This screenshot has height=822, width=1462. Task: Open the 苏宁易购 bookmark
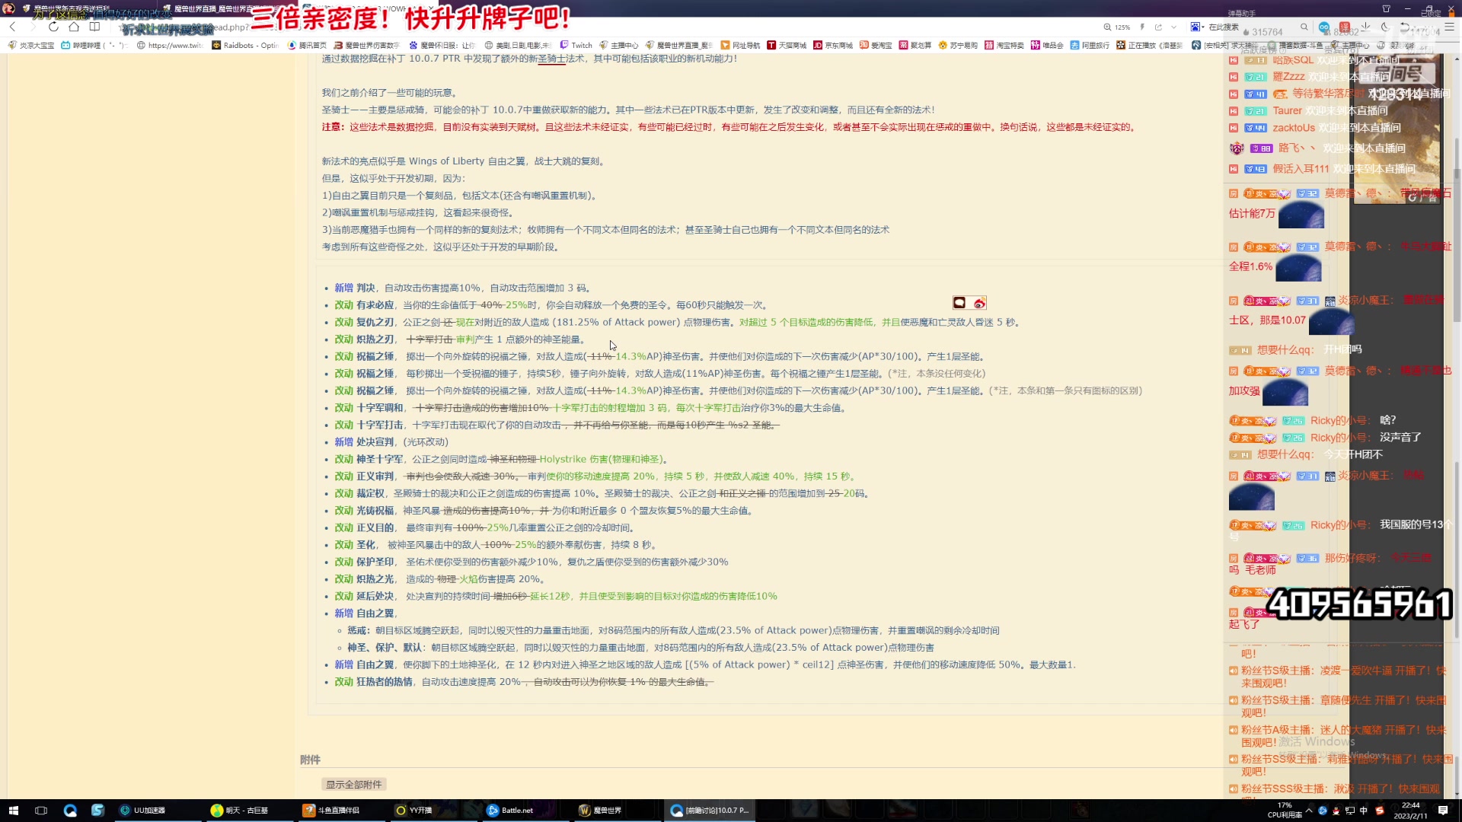958,45
